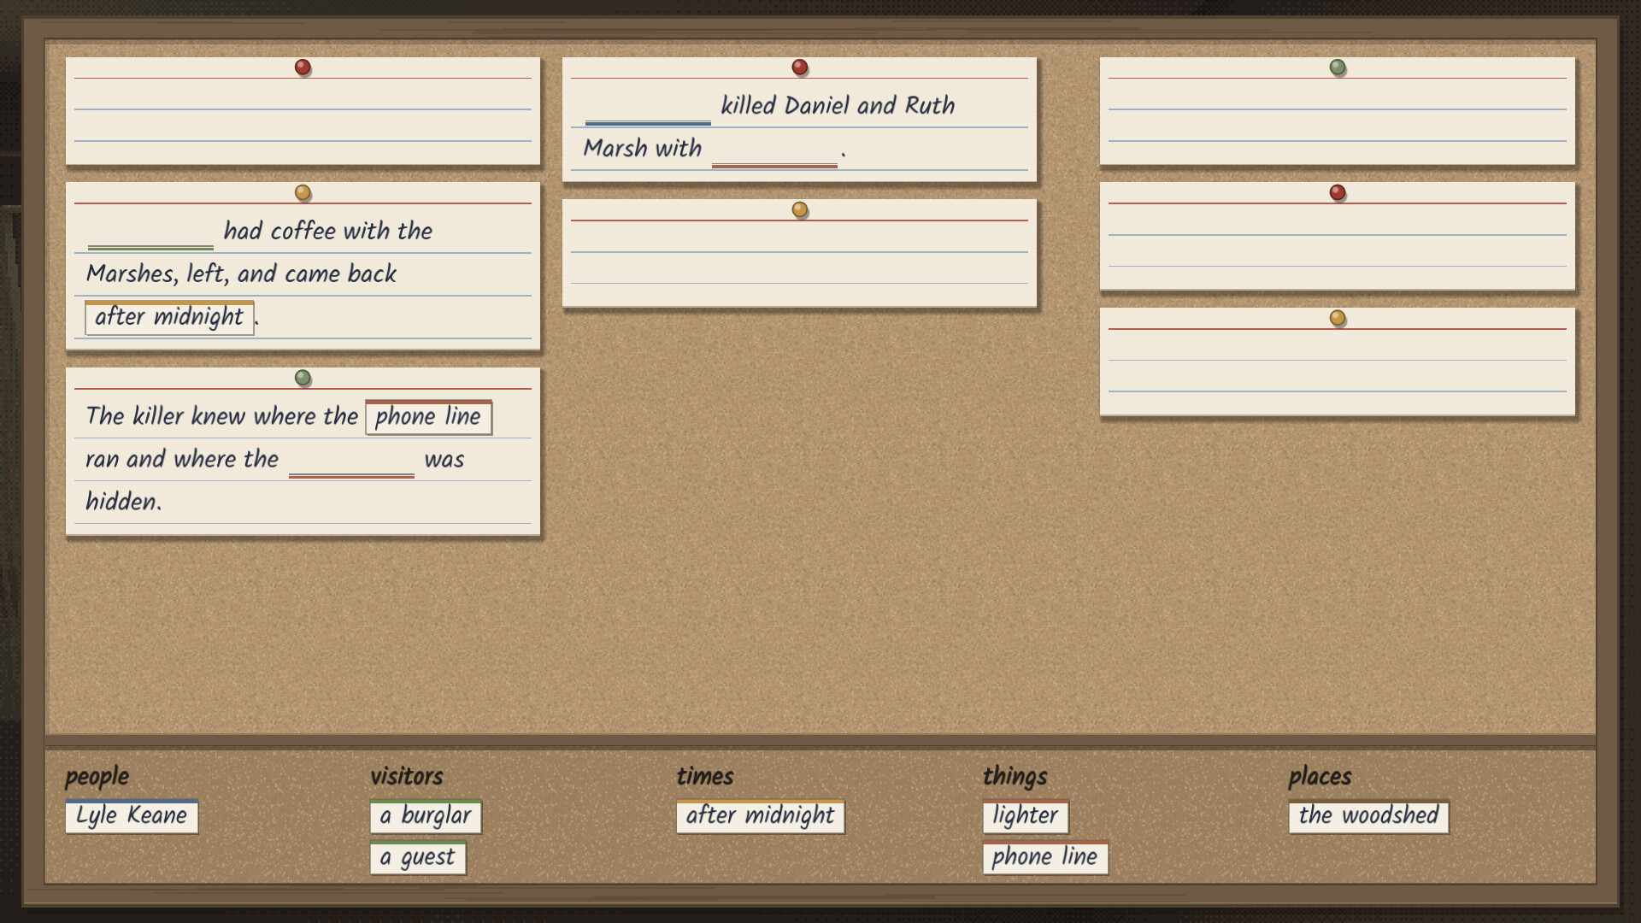
Task: Choose the 'lighter' thing chip
Action: (1026, 815)
